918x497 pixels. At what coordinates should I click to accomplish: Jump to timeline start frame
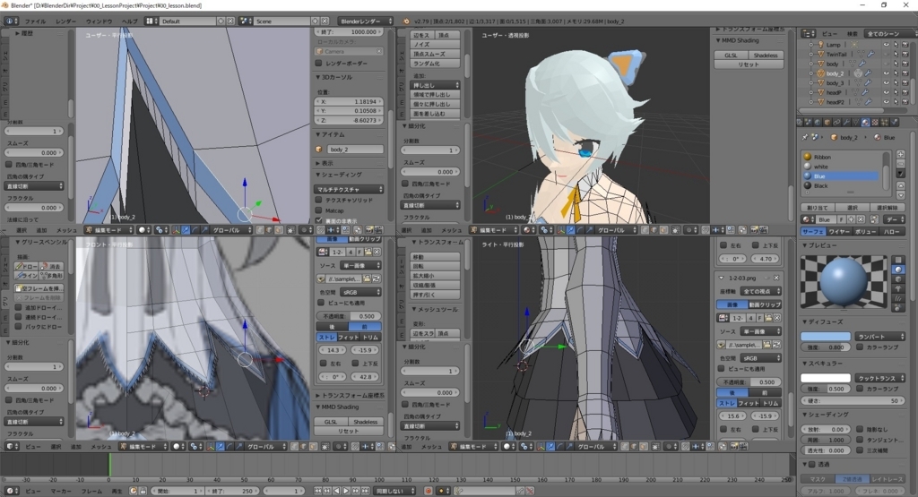[318, 491]
